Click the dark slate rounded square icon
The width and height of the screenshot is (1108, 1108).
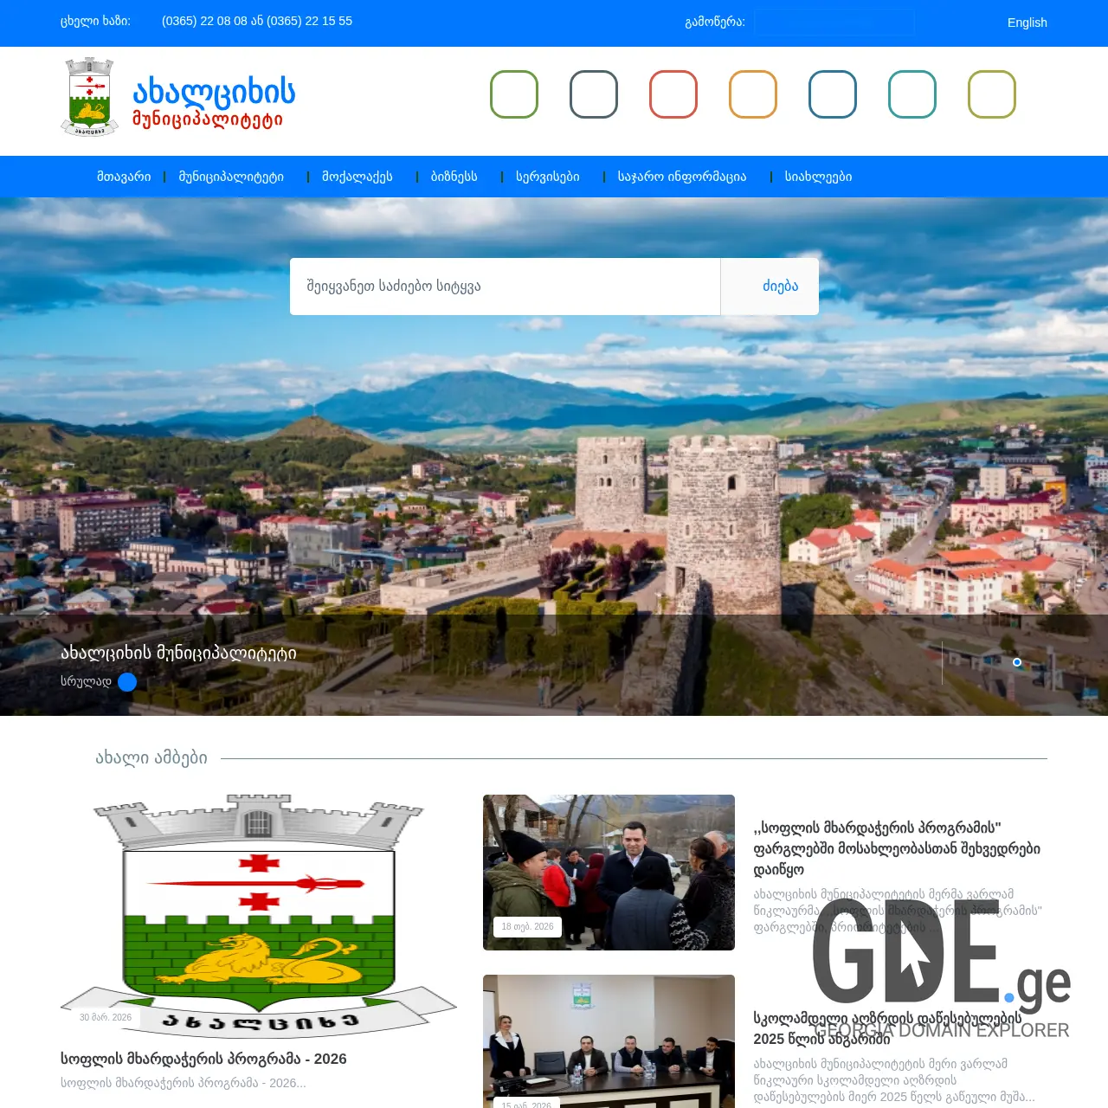click(x=594, y=94)
